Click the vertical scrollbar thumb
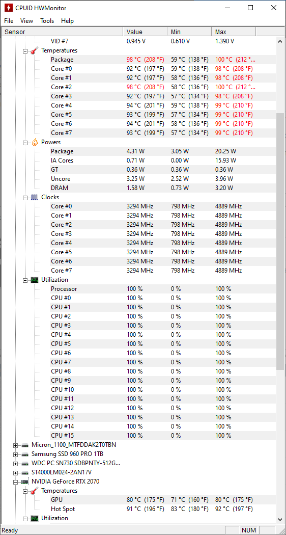 pos(280,241)
